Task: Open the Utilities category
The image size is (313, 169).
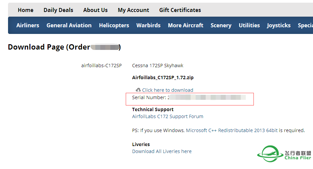Action: point(249,25)
